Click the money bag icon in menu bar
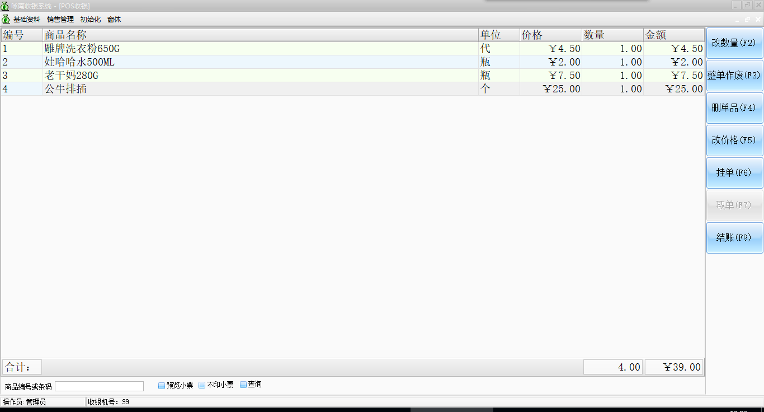Viewport: 764px width, 412px height. (6, 19)
